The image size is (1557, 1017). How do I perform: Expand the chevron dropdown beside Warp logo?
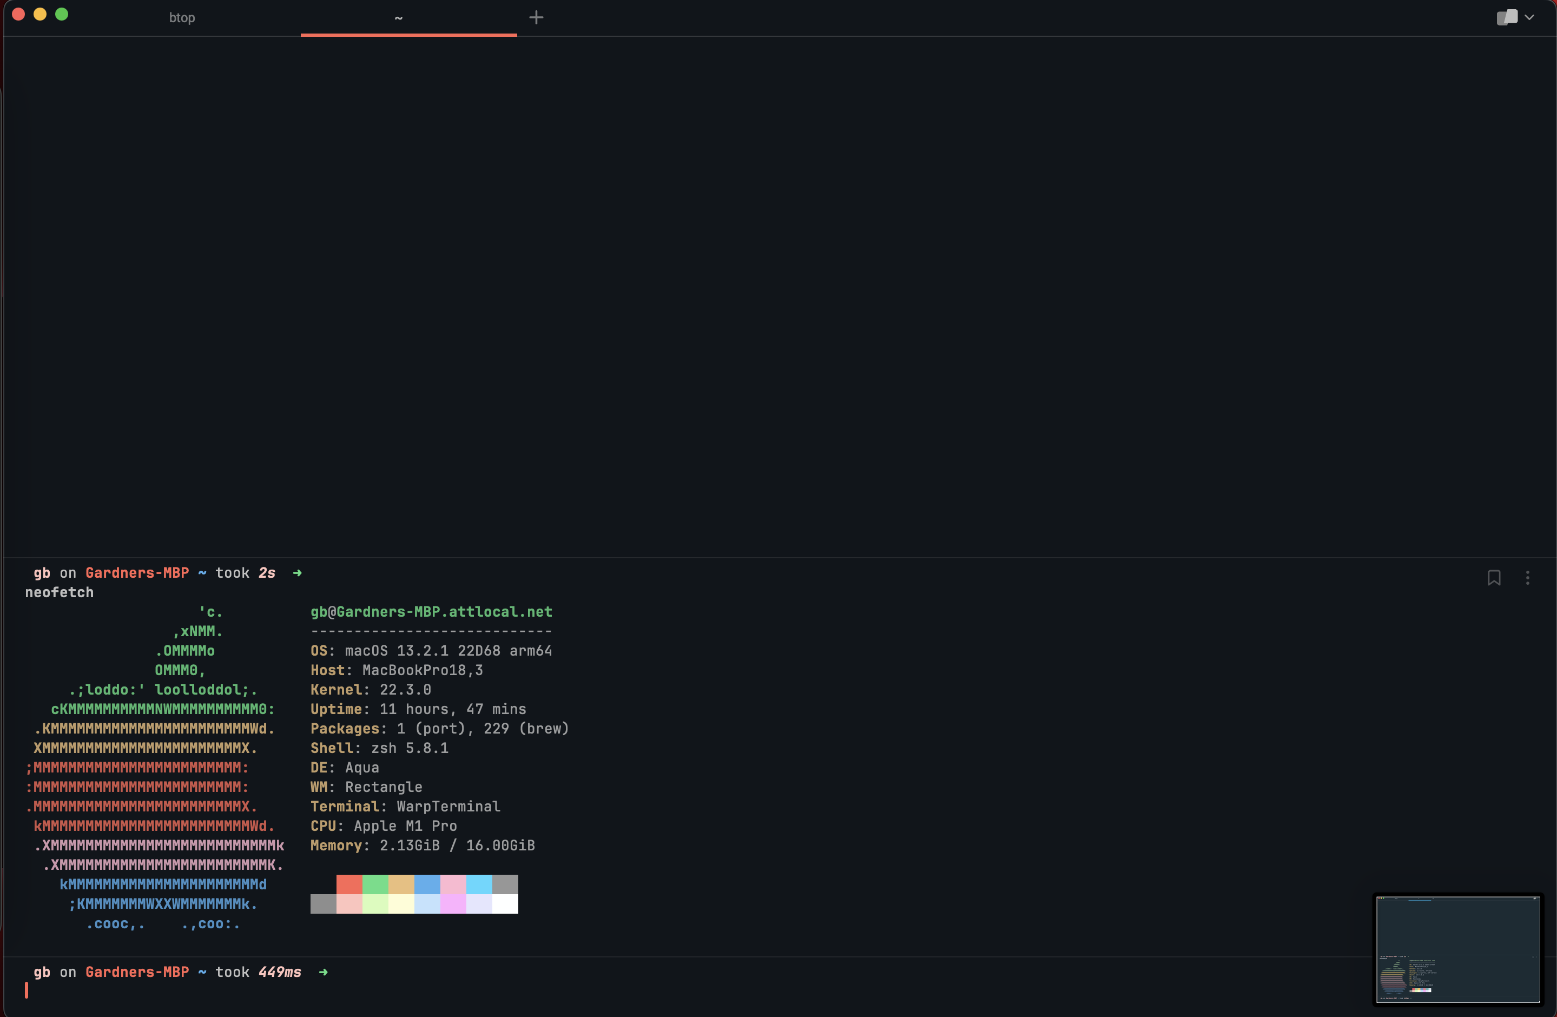click(x=1529, y=18)
